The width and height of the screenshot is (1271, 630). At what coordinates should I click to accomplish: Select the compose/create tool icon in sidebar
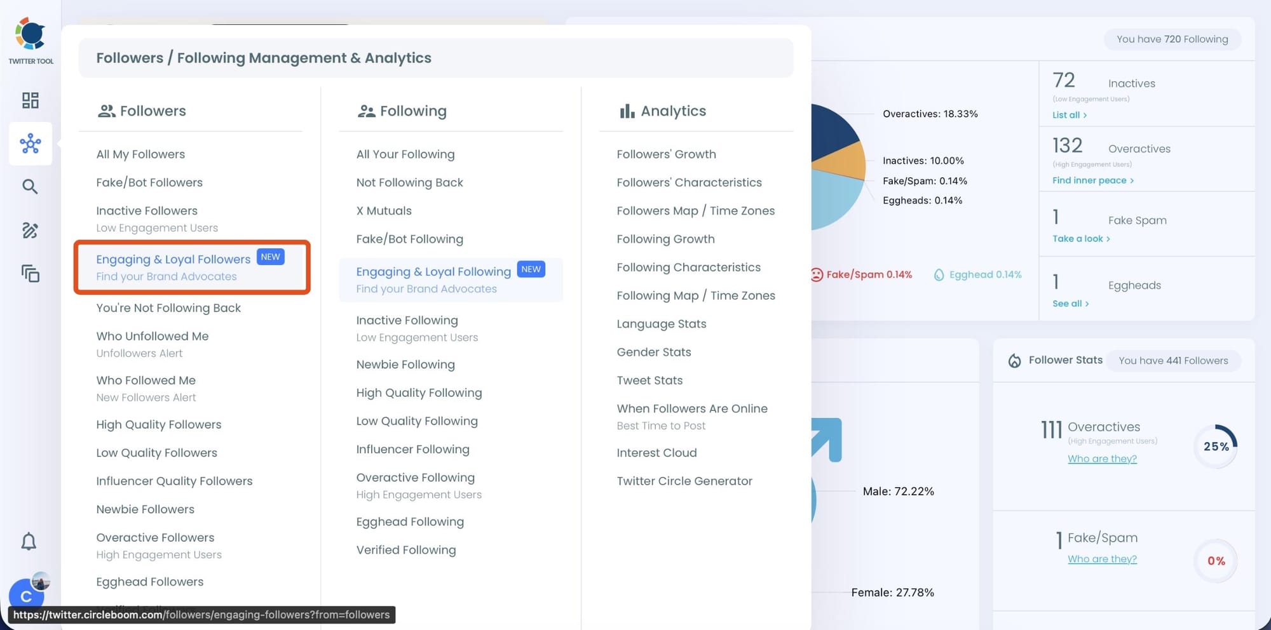coord(30,231)
